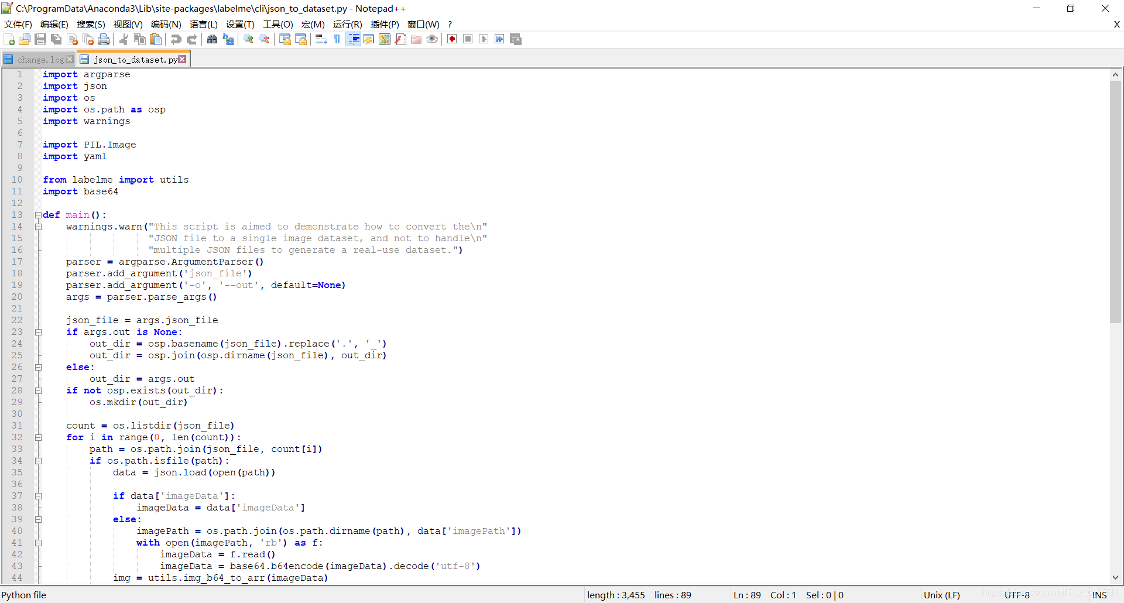Image resolution: width=1124 pixels, height=603 pixels.
Task: Click the Zoom In magnifier icon
Action: tap(249, 39)
